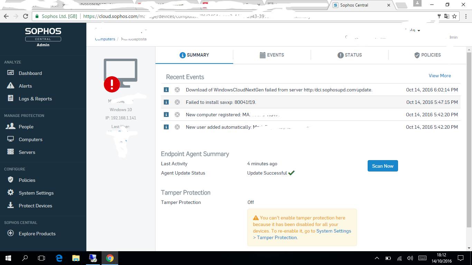Click the address bar URL
This screenshot has height=265, width=472.
(x=197, y=16)
